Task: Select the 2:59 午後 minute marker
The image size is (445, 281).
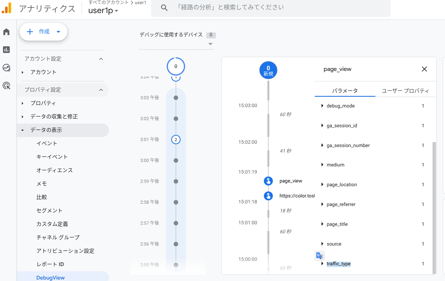Action: pos(176,181)
